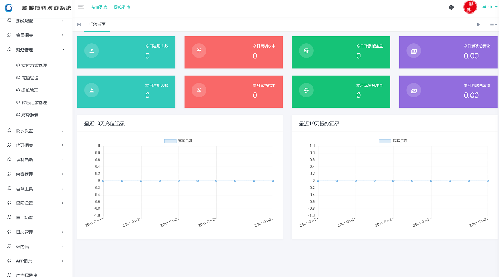Switch to the 后台首页 tab

(97, 25)
